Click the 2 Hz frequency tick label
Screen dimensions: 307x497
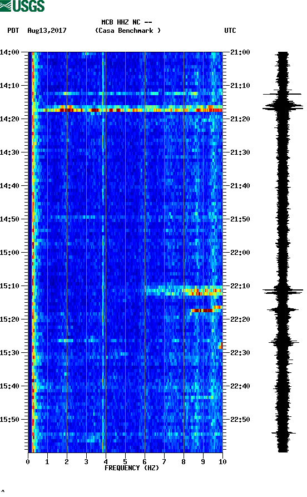67,461
